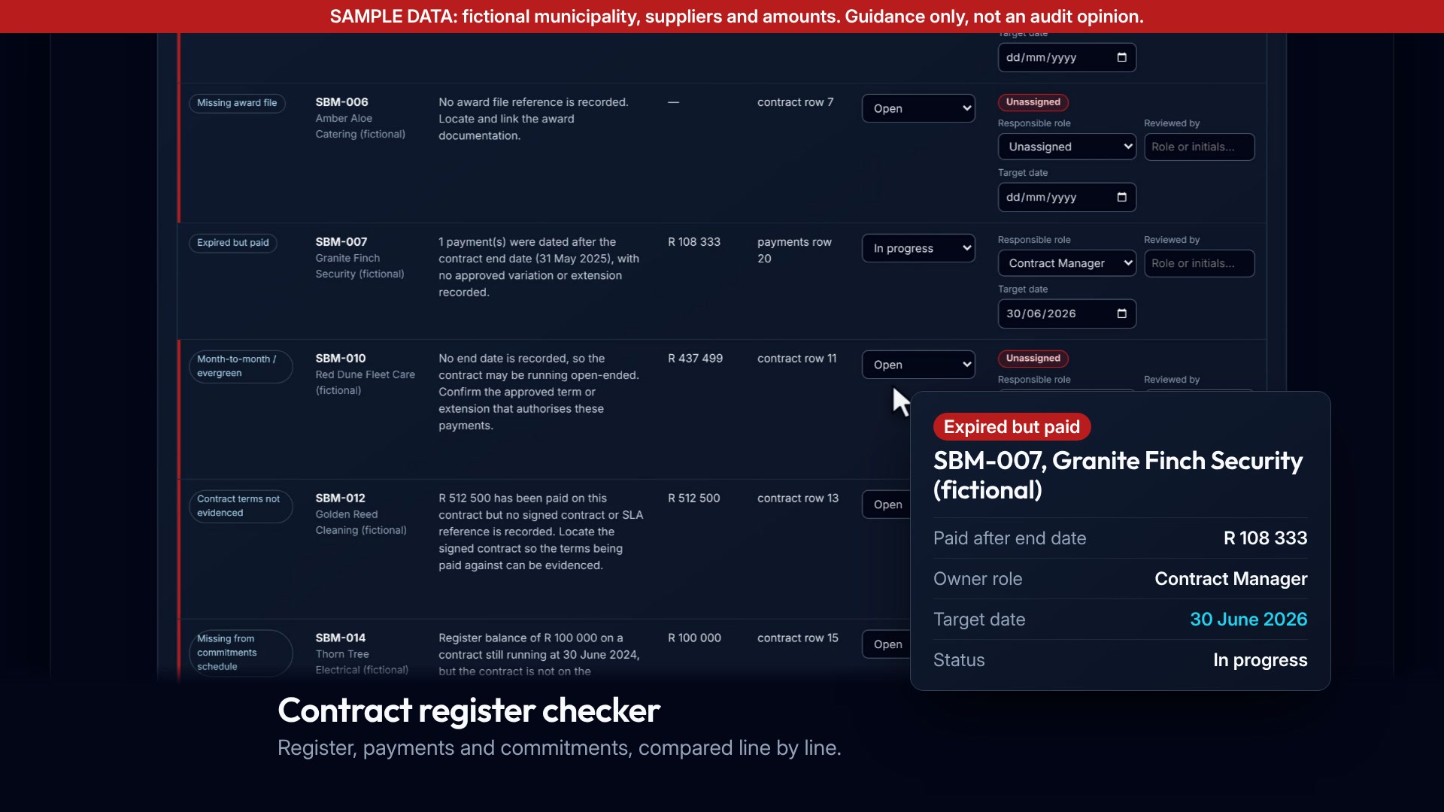Click the Missing award file tag
The image size is (1444, 812).
pyautogui.click(x=237, y=103)
